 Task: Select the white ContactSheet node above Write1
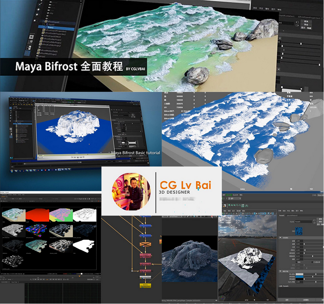145,277
